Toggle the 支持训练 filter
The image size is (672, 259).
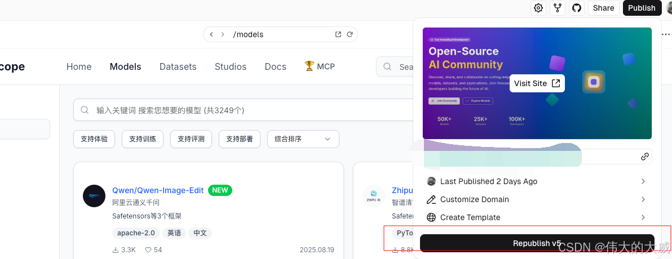tap(143, 139)
